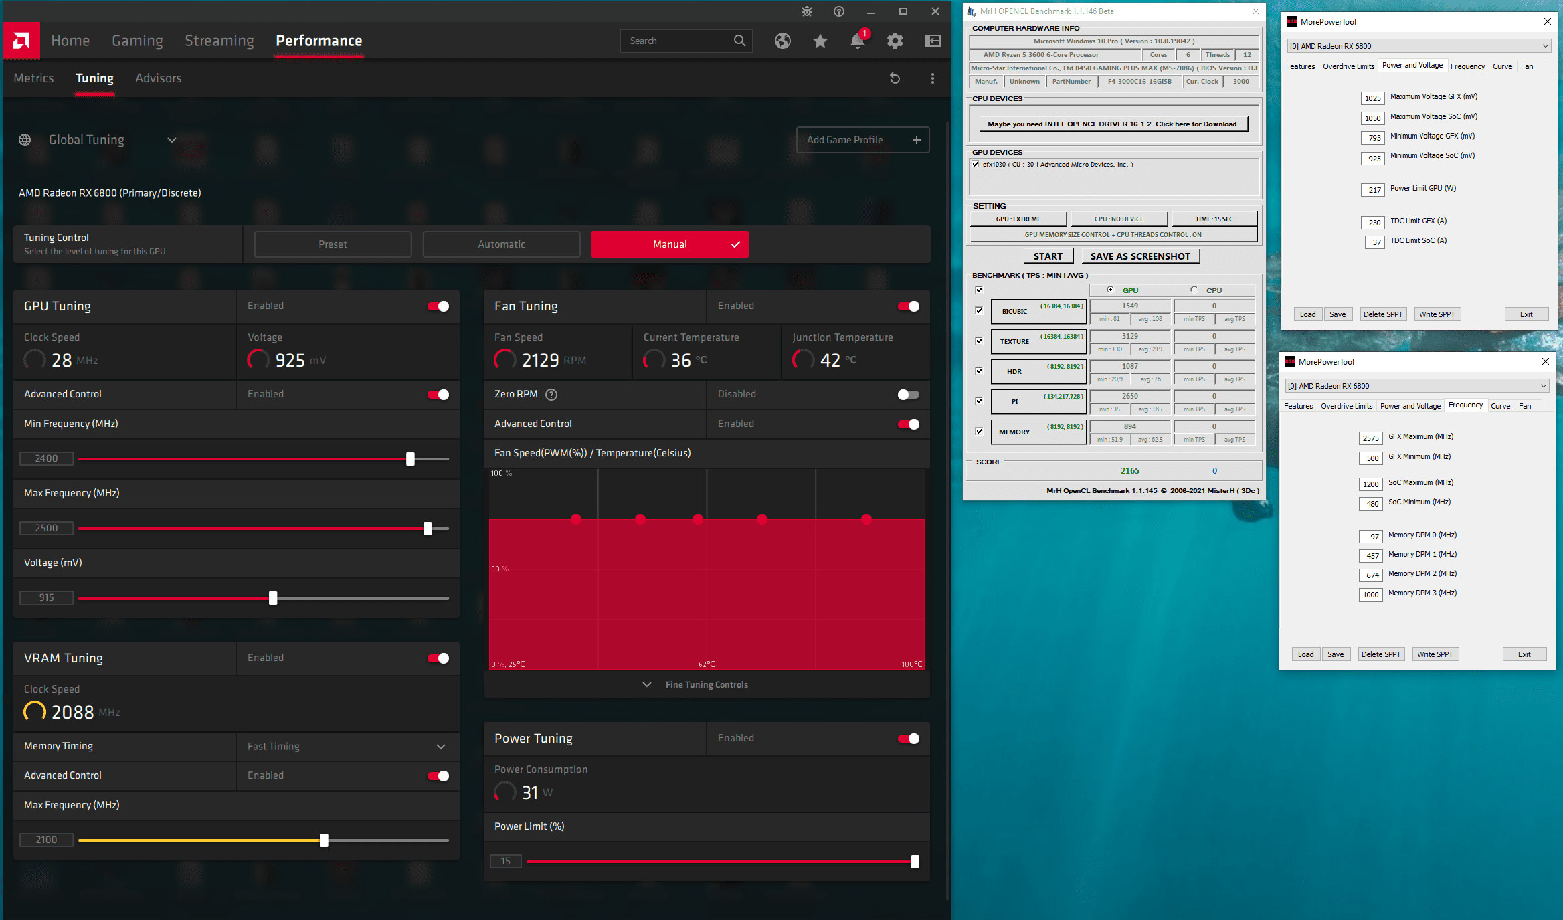Viewport: 1563px width, 920px height.
Task: Click the Global Tuning globe icon
Action: click(x=25, y=140)
